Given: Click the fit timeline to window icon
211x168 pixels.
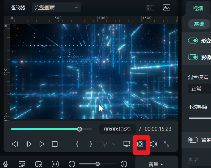Looking at the screenshot, I should [55, 164].
